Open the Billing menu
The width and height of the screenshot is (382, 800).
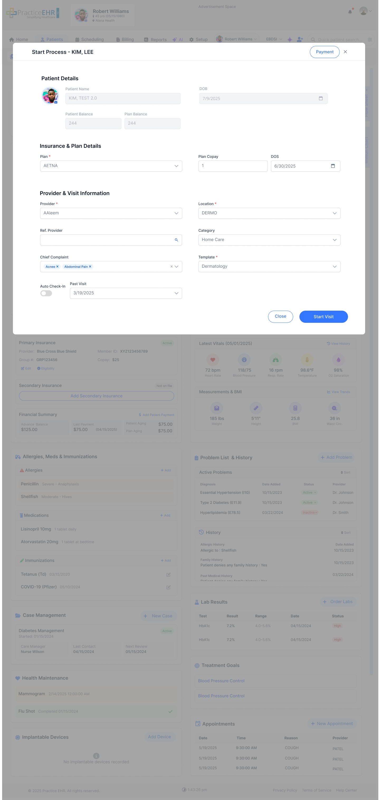[125, 39]
